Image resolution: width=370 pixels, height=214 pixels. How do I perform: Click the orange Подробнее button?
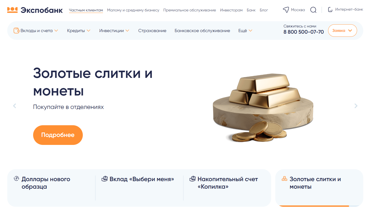click(58, 135)
